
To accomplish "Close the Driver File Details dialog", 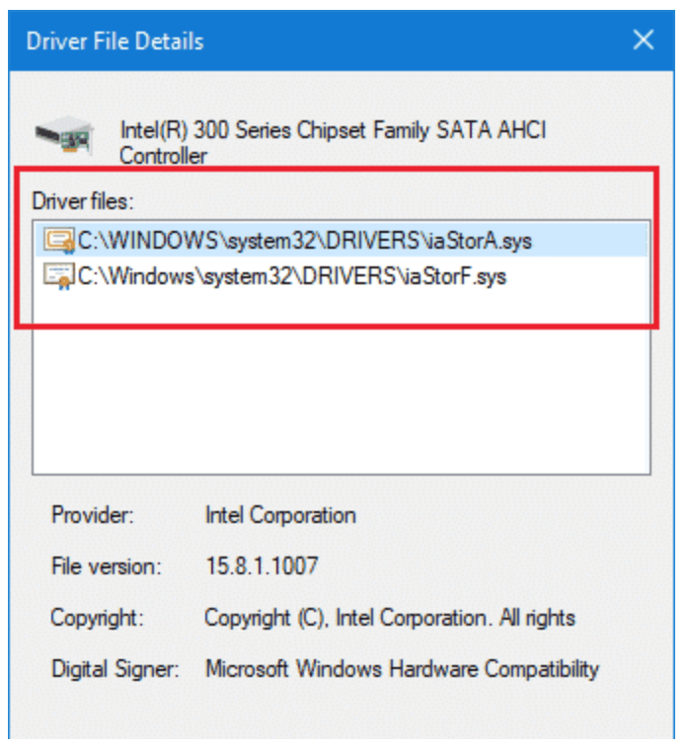I will pyautogui.click(x=644, y=40).
